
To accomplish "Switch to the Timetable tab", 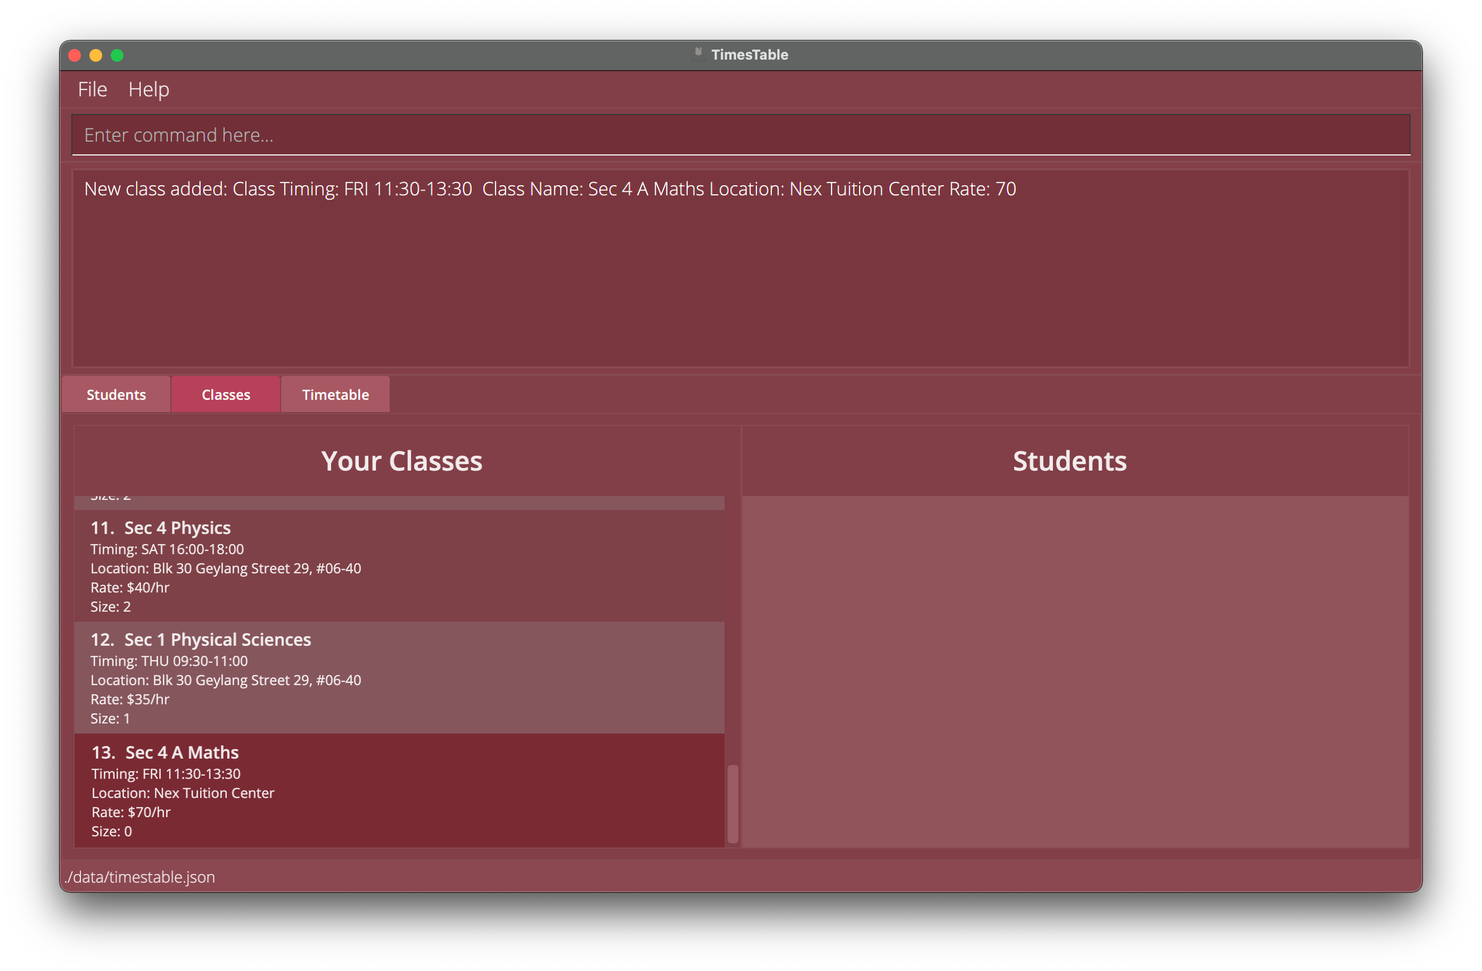I will click(335, 394).
